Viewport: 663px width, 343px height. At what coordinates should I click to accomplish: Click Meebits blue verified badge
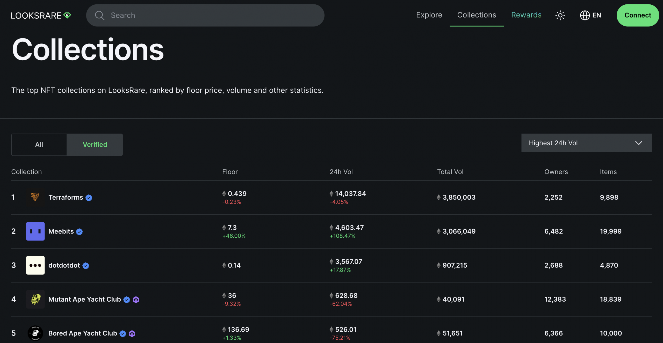(80, 231)
